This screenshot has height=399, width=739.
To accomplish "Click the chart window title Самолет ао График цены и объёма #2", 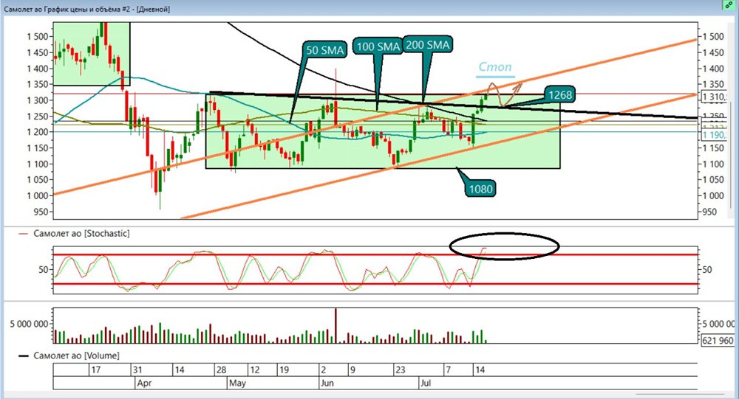I will [86, 9].
